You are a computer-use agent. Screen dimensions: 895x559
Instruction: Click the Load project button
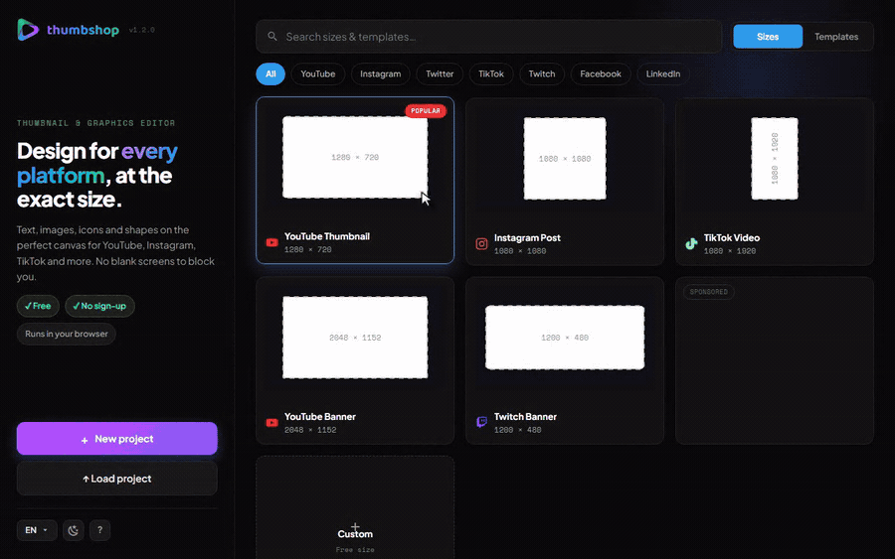117,479
